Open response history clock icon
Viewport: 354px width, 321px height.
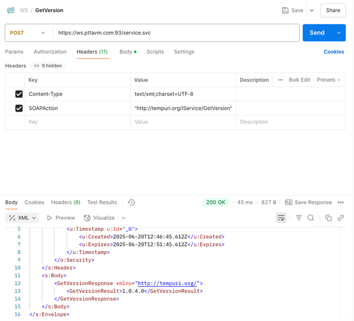click(131, 202)
